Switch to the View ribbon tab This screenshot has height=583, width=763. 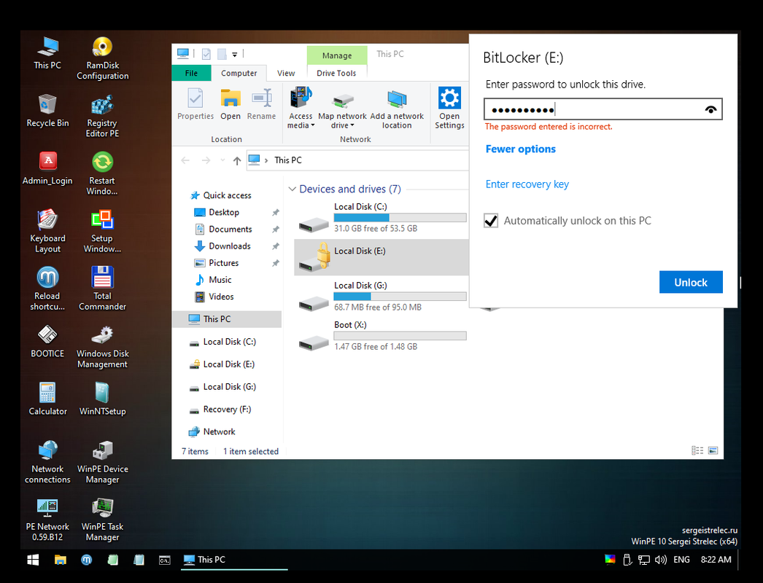[x=286, y=73]
